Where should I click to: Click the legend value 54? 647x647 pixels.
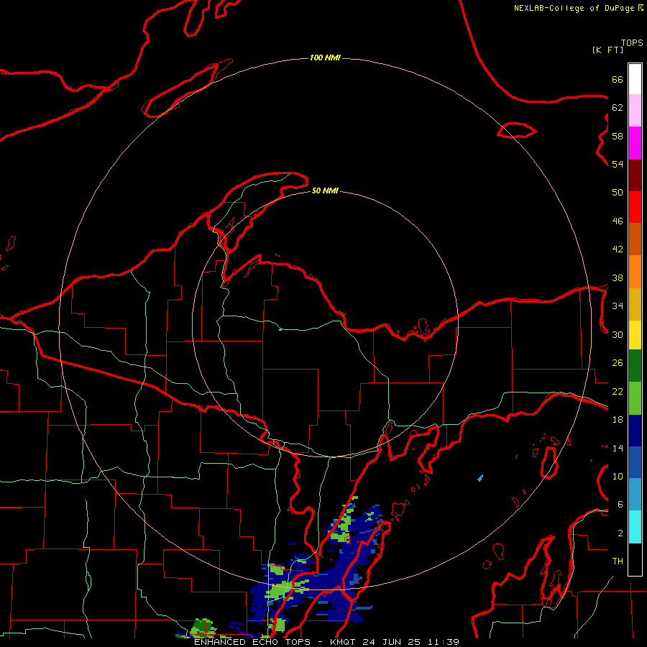tap(618, 164)
